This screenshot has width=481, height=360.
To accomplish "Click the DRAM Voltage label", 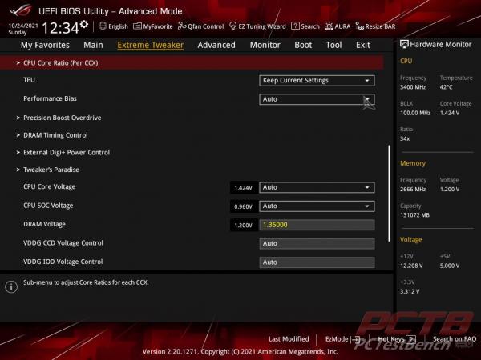I will click(44, 224).
